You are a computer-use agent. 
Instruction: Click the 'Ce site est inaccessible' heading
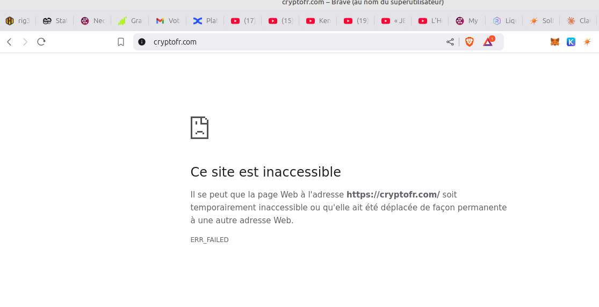point(265,172)
